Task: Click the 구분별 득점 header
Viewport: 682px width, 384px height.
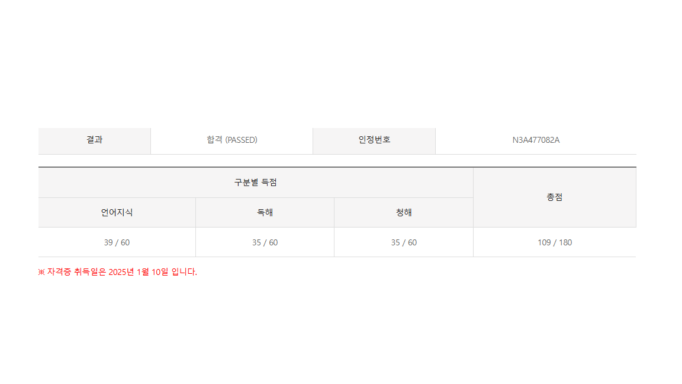Action: [255, 183]
